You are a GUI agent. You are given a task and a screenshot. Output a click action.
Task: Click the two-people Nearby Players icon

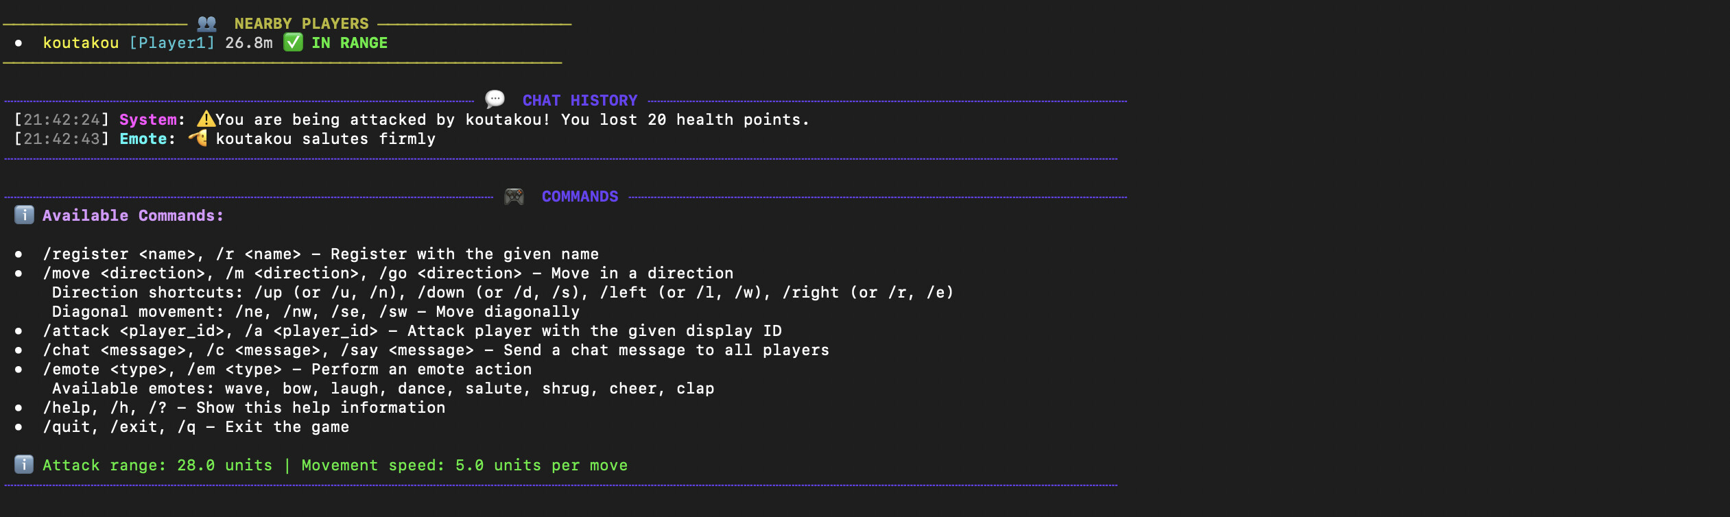[x=206, y=24]
